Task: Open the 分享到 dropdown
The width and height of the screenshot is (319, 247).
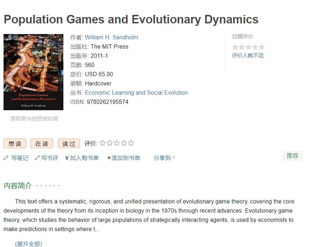Action: coord(164,158)
